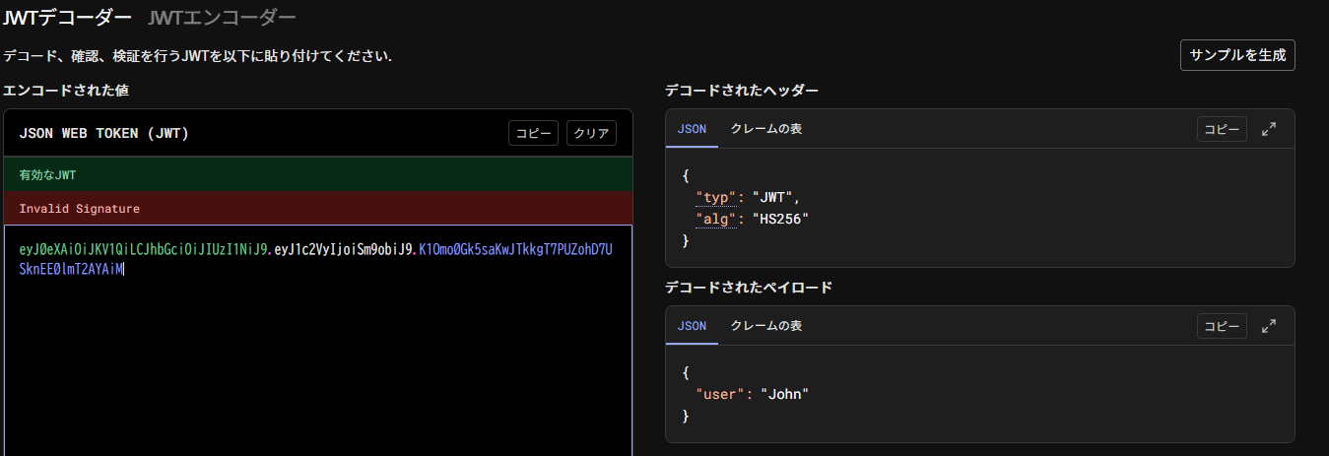Click the "HS256" value in header
Image resolution: width=1329 pixels, height=456 pixels.
(x=780, y=219)
